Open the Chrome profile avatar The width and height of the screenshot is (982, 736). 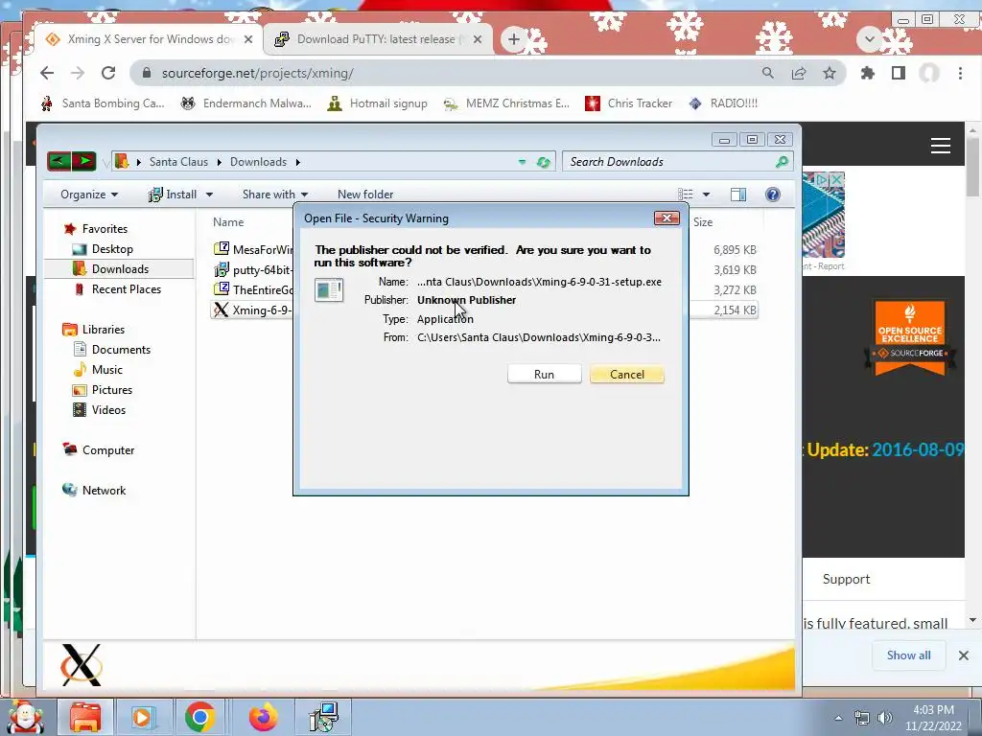point(929,73)
